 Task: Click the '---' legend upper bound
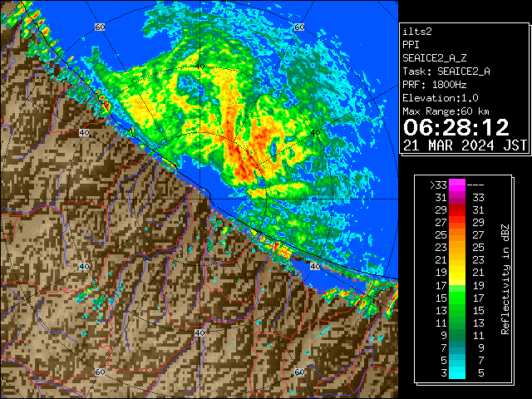[475, 185]
